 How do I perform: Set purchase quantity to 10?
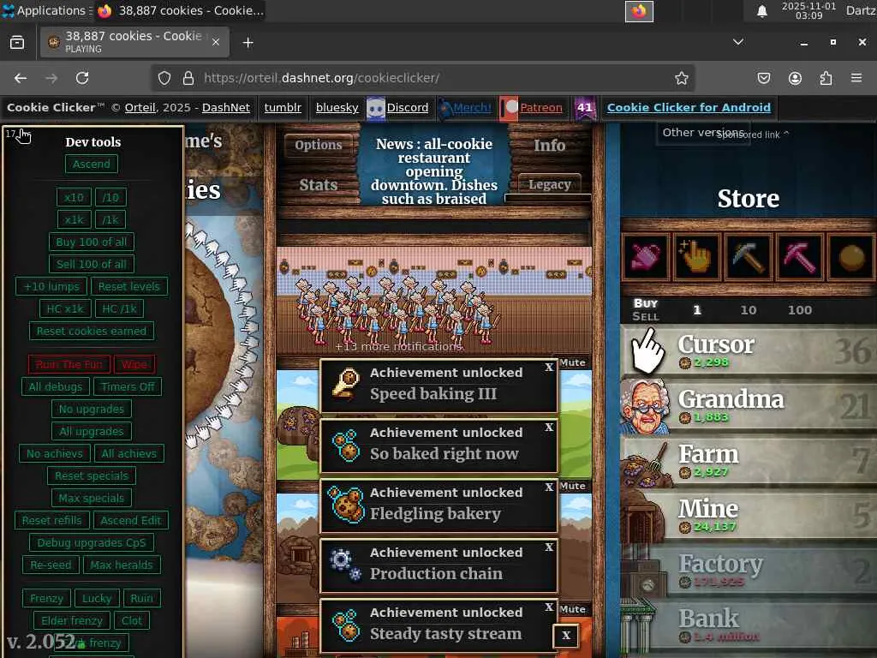point(749,310)
